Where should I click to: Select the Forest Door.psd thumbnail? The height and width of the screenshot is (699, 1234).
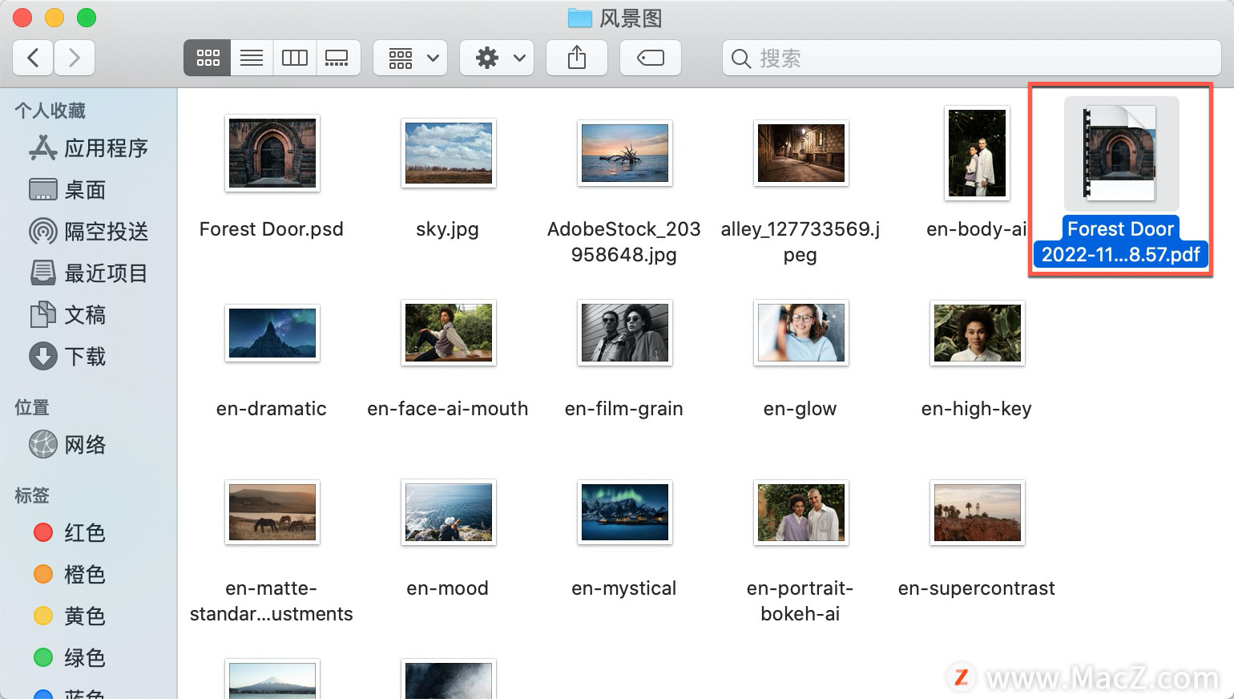tap(272, 152)
